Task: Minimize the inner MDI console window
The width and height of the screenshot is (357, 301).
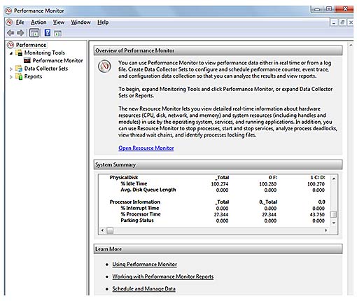Action: pos(334,22)
